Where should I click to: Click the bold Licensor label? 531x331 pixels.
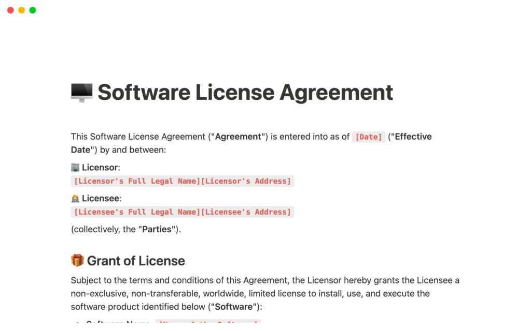click(x=100, y=167)
